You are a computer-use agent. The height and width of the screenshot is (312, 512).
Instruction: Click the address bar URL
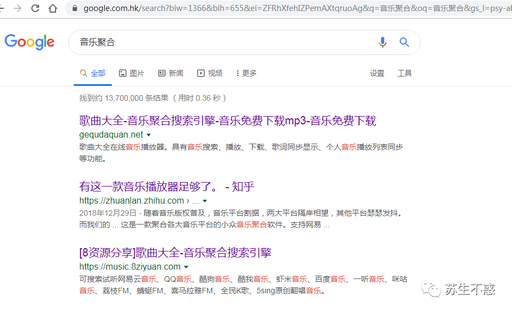pyautogui.click(x=297, y=8)
